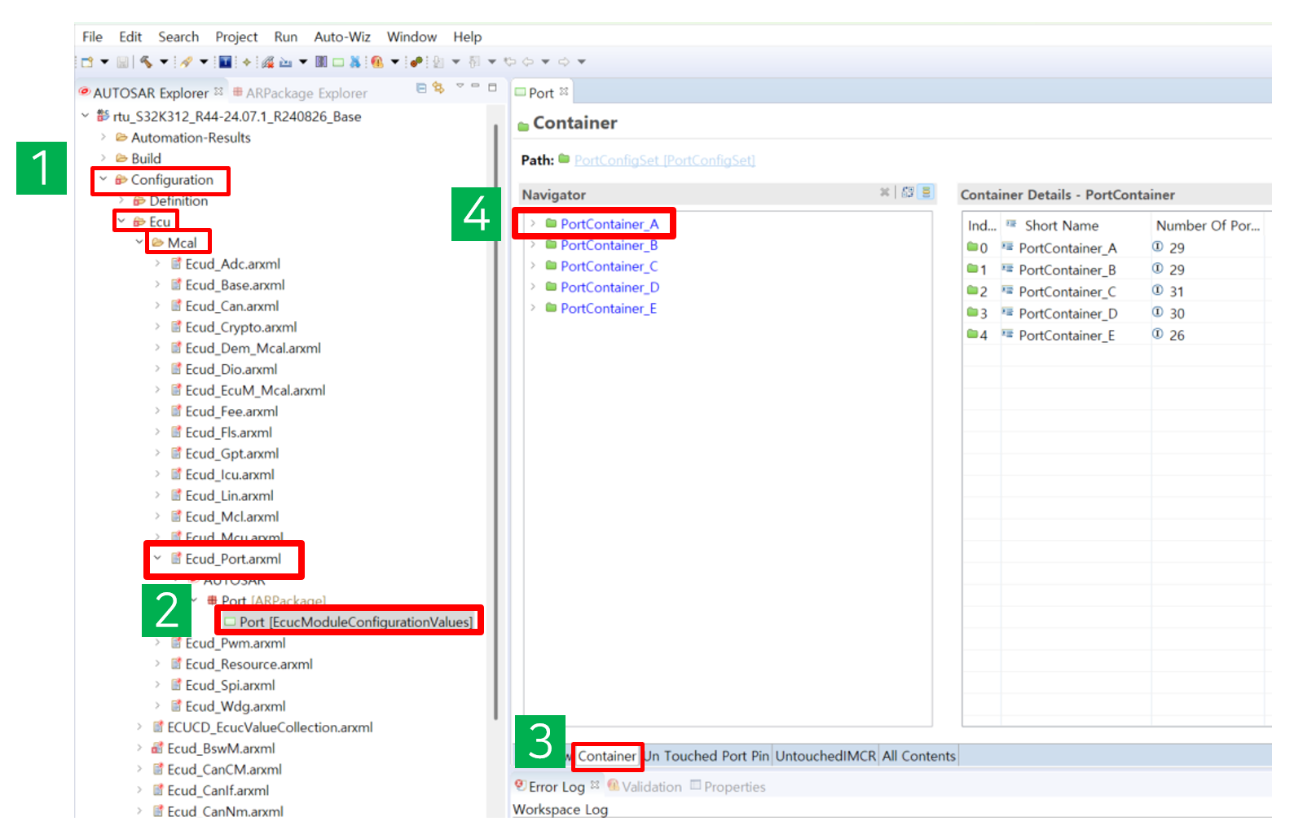Expand the Ecud_Adc.arxml tree node
Image resolution: width=1294 pixels, height=830 pixels.
click(x=157, y=264)
